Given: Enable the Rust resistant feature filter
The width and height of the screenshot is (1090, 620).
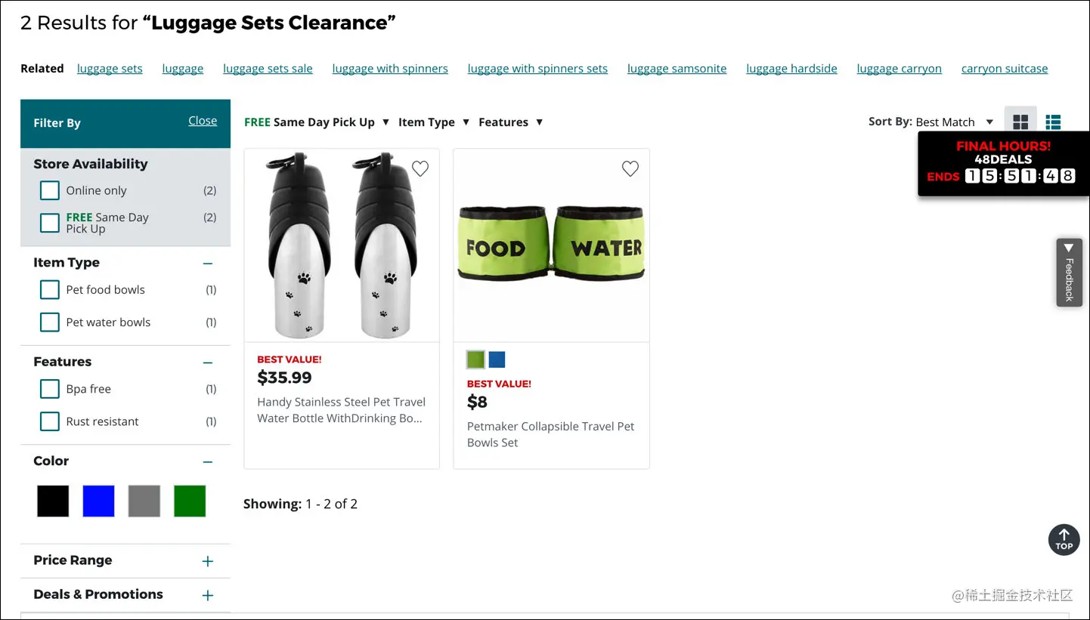Looking at the screenshot, I should tap(49, 421).
